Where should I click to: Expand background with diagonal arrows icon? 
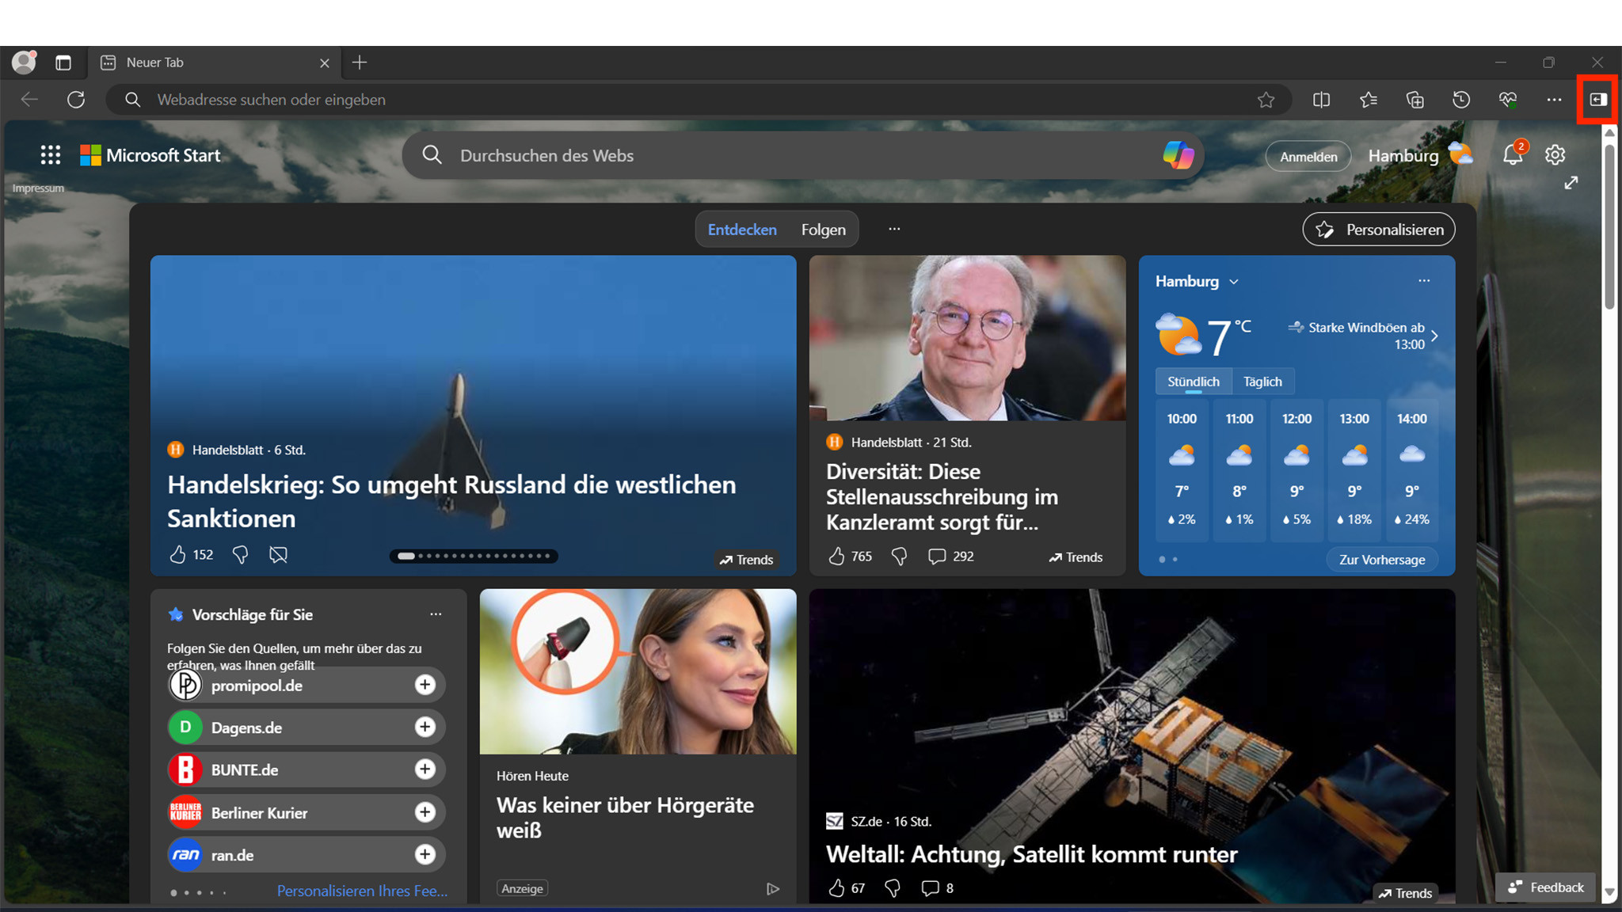[x=1571, y=183]
